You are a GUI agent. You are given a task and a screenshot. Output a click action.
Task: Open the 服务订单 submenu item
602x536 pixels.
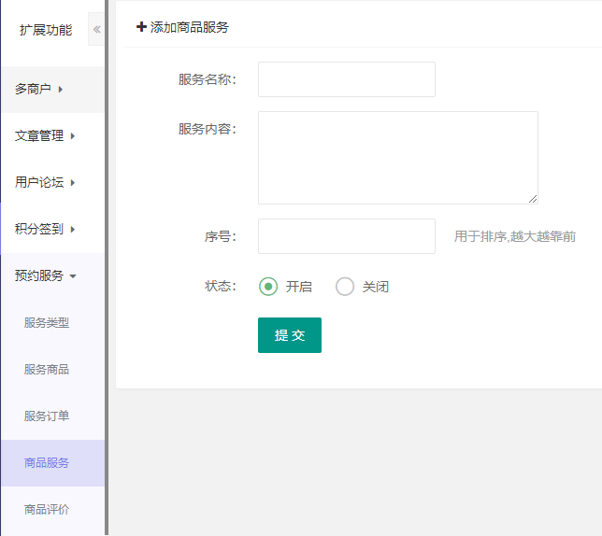click(47, 416)
